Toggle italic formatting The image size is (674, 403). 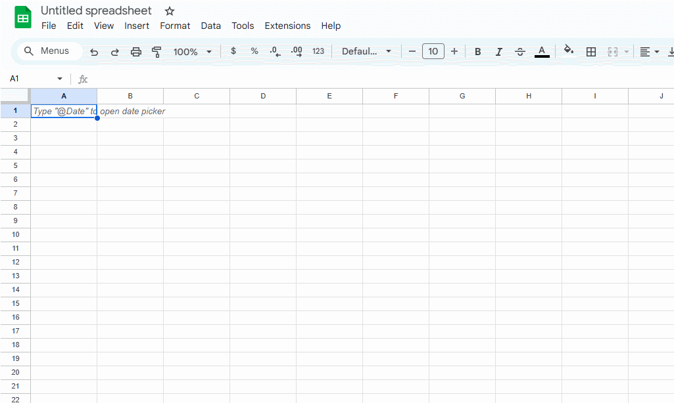point(499,52)
